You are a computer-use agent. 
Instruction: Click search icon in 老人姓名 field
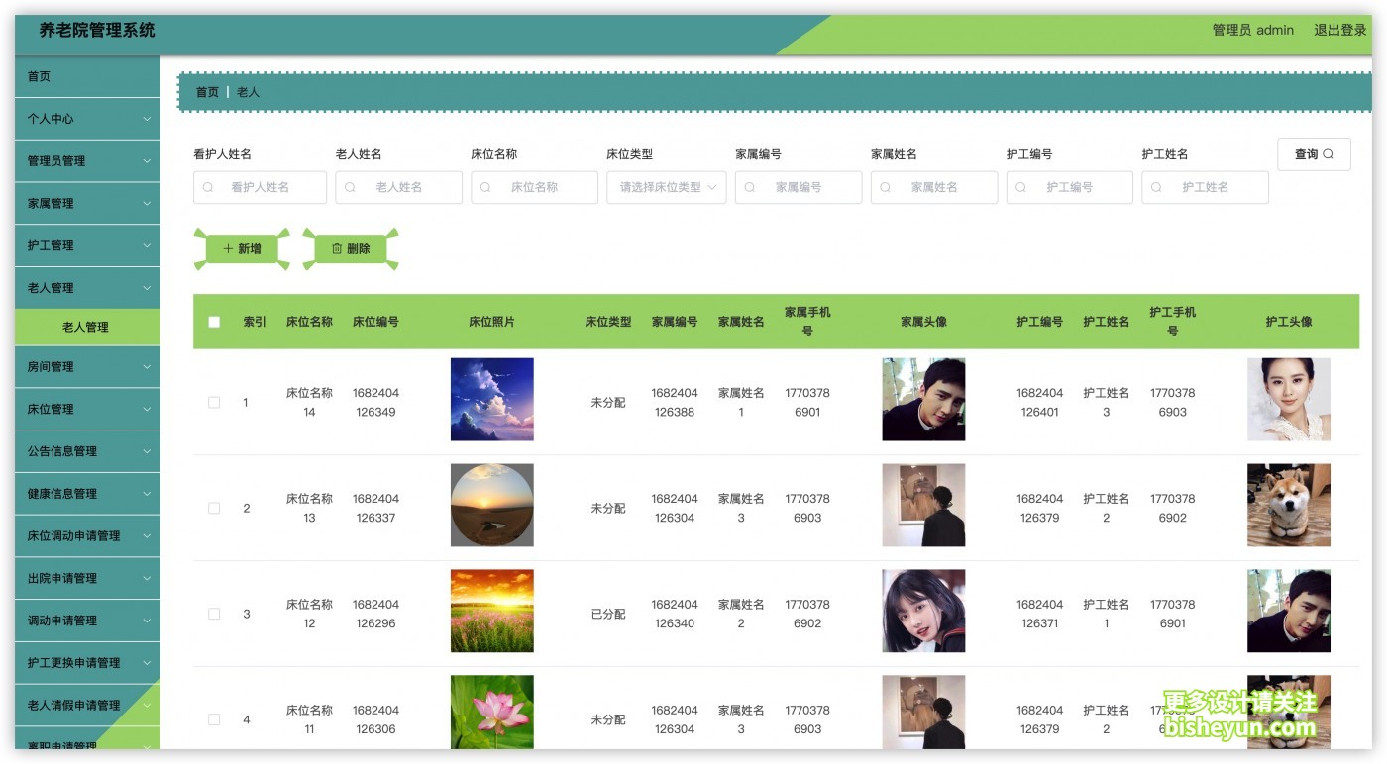[x=351, y=187]
